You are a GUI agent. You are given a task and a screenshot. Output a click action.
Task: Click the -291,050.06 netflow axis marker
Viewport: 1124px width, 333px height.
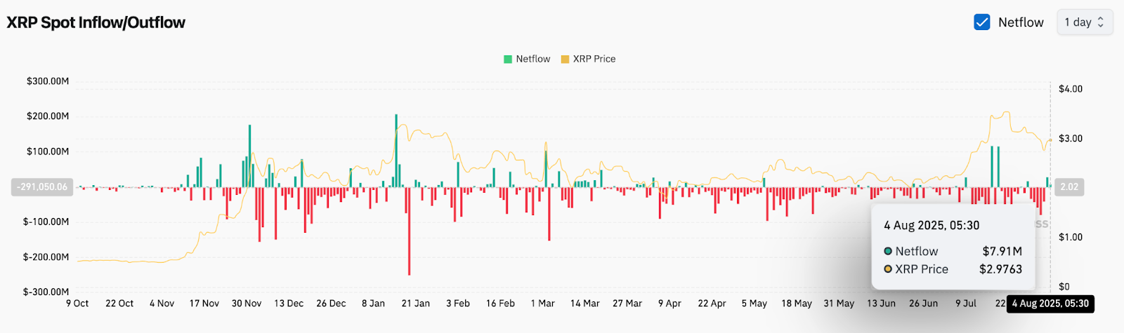coord(42,187)
